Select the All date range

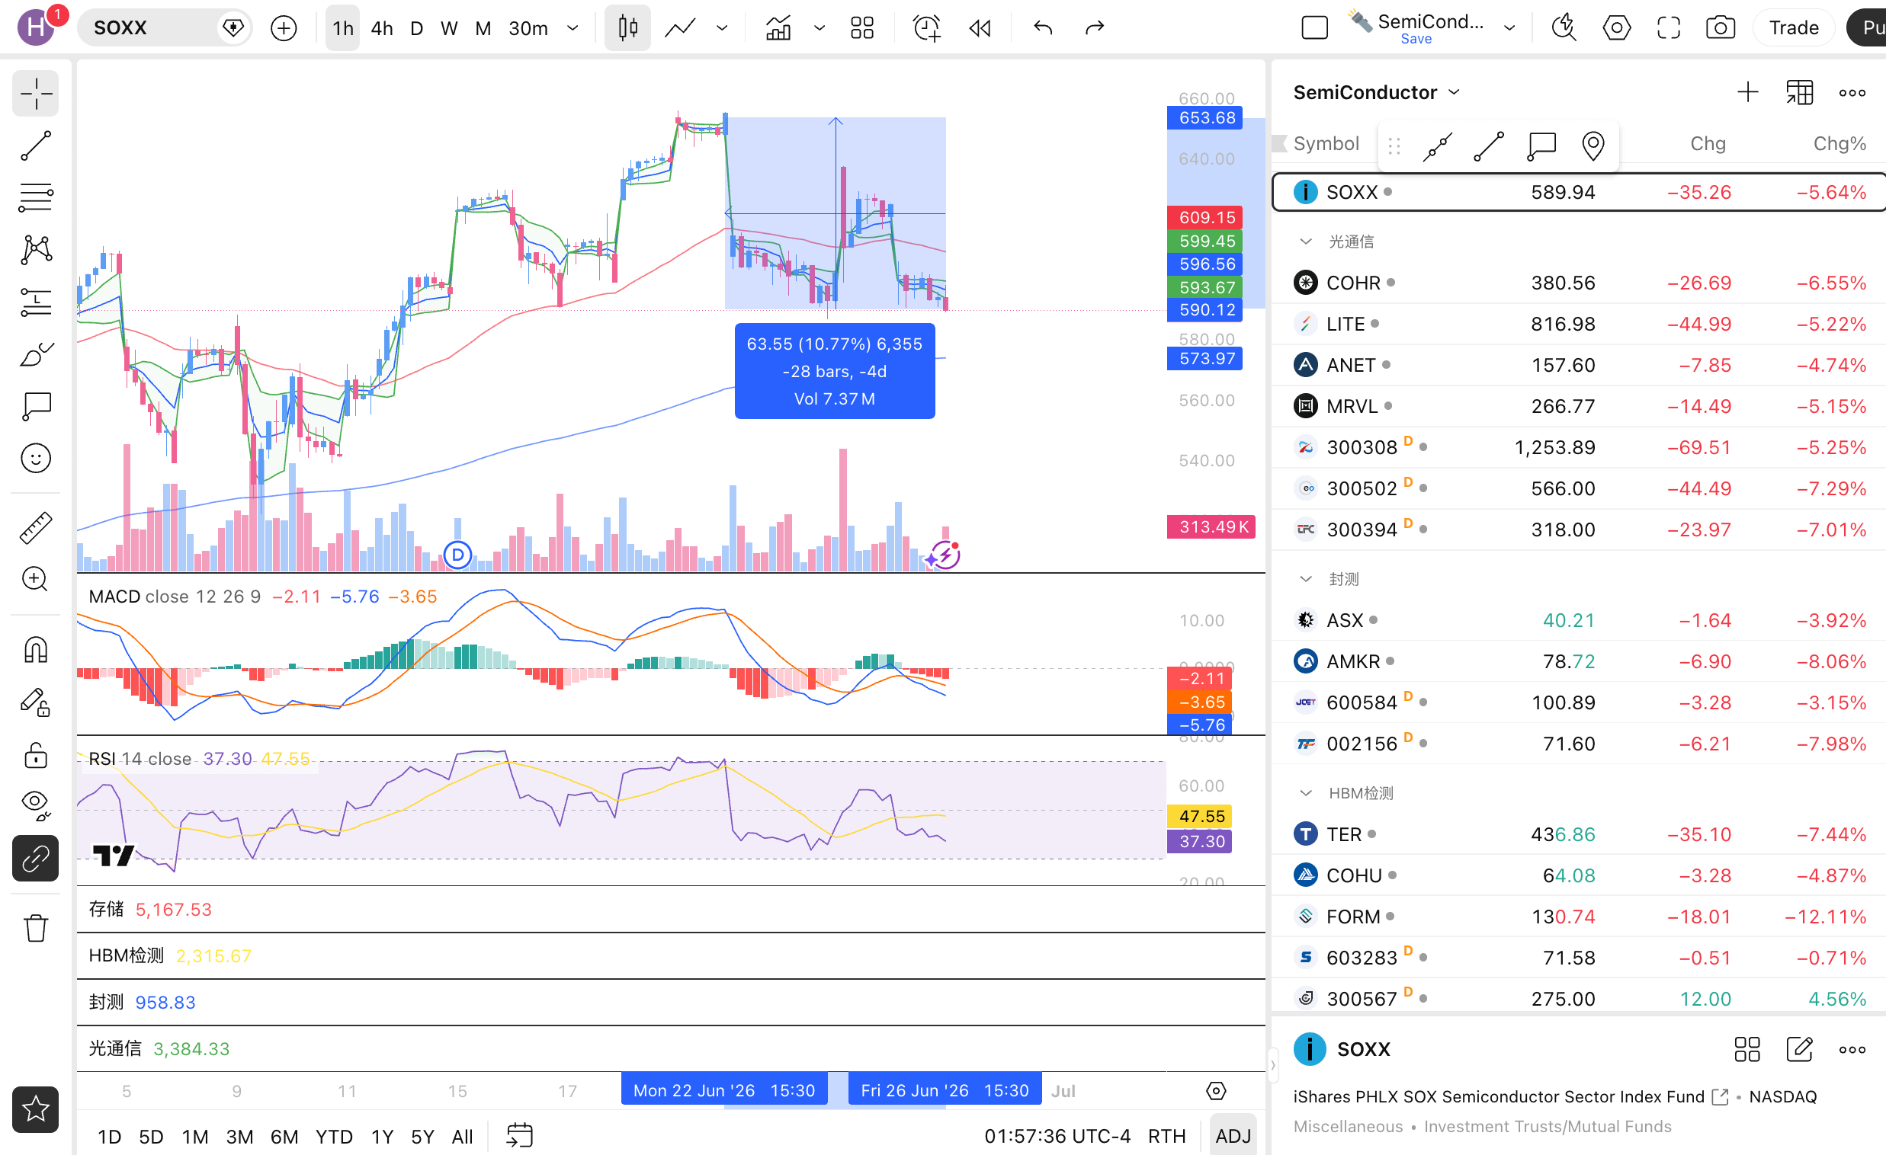(x=462, y=1136)
